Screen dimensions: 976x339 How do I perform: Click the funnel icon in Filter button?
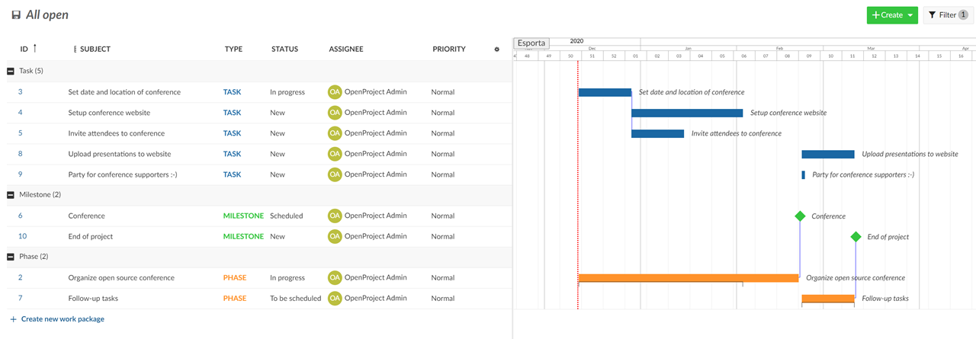click(x=933, y=15)
